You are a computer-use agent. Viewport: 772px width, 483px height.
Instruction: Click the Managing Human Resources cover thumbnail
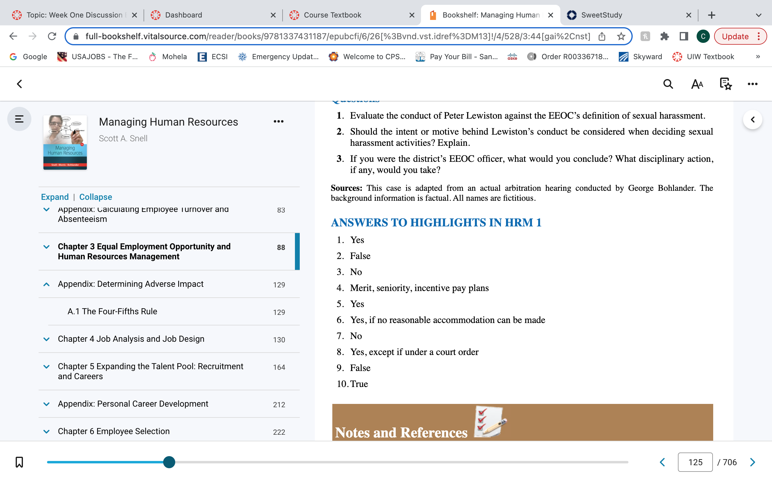click(x=65, y=142)
